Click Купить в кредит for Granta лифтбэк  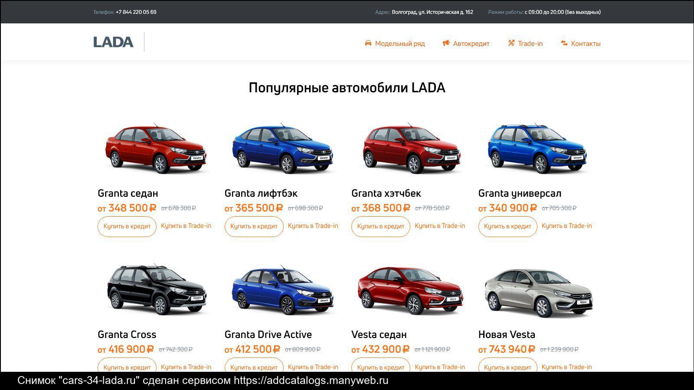coord(254,226)
